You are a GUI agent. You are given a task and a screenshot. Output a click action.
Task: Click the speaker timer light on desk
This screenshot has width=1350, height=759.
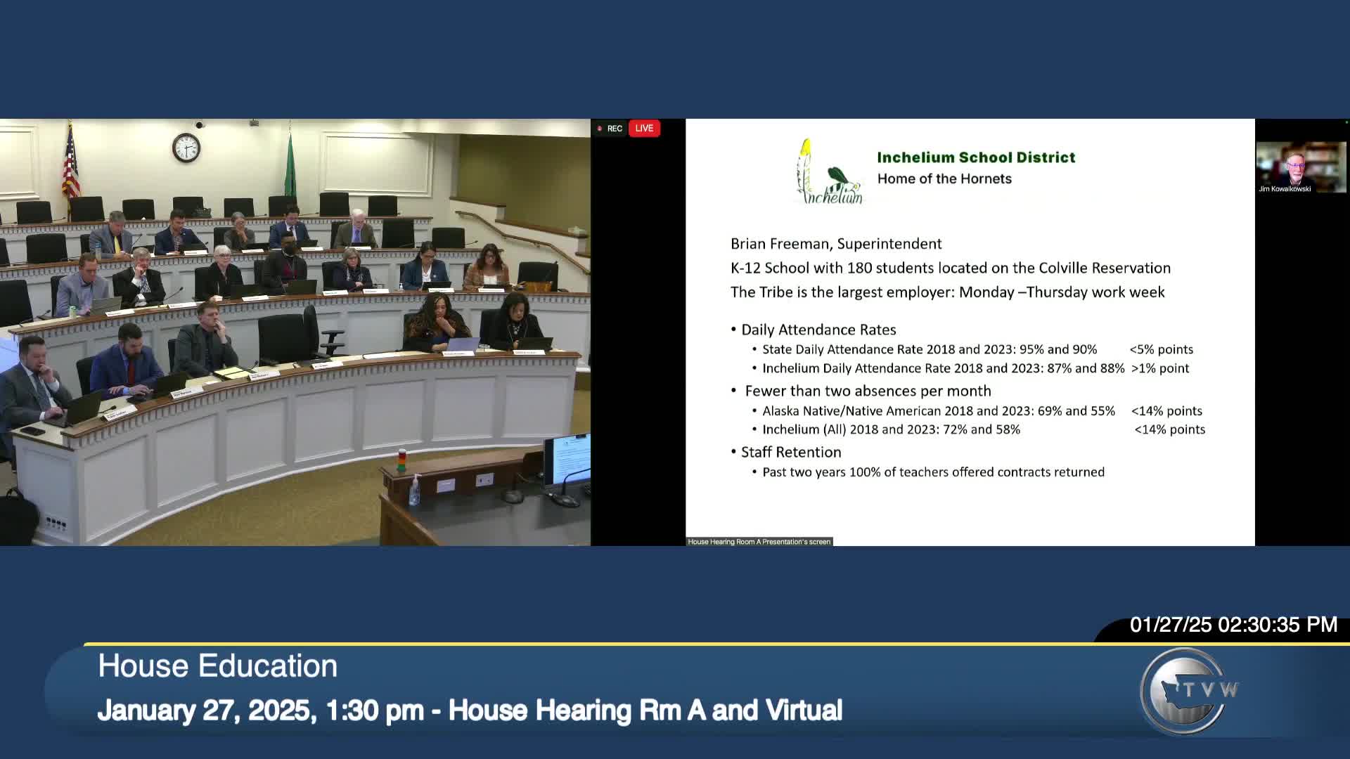(x=401, y=460)
